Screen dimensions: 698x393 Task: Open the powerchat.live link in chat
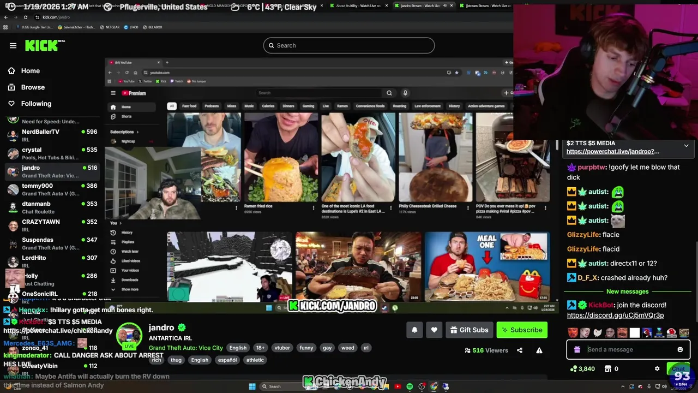point(612,151)
